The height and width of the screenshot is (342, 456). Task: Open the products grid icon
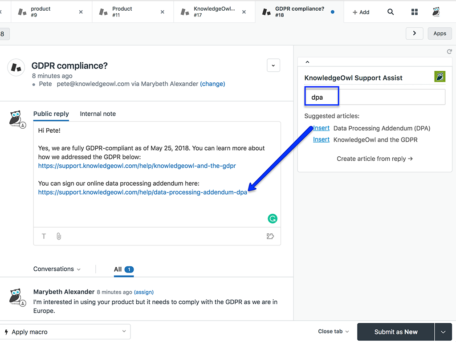click(x=415, y=12)
